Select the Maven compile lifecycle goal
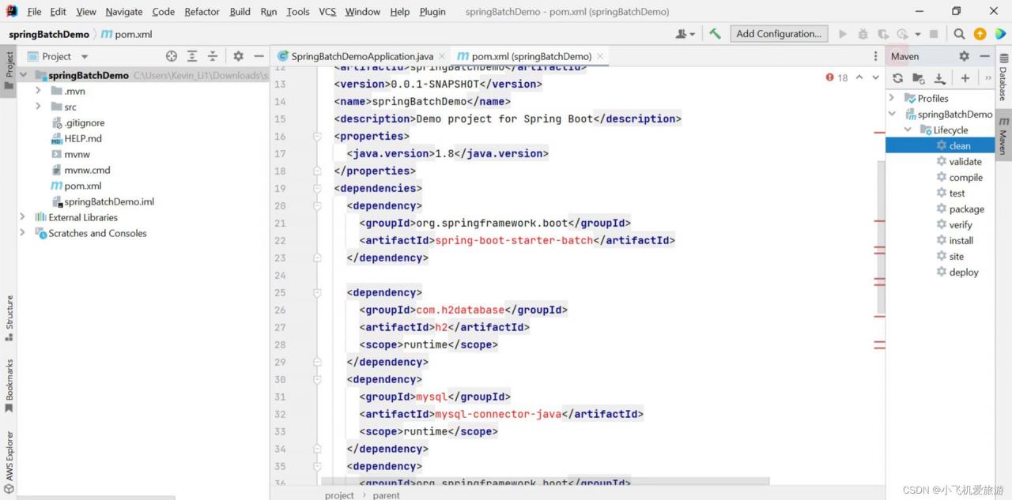Screen dimensions: 1012x500 click(x=966, y=177)
